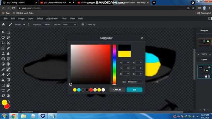Select the Clone stamp tool
The height and width of the screenshot is (119, 212).
coord(3,54)
